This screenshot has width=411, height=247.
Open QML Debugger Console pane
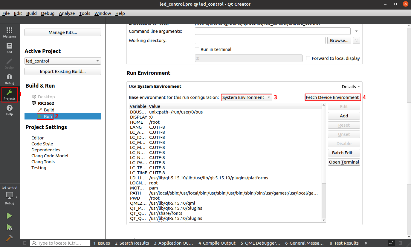261,243
